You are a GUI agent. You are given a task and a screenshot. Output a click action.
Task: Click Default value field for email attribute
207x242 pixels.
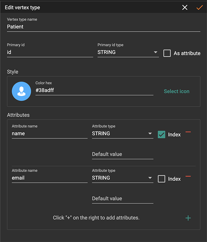[123, 199]
